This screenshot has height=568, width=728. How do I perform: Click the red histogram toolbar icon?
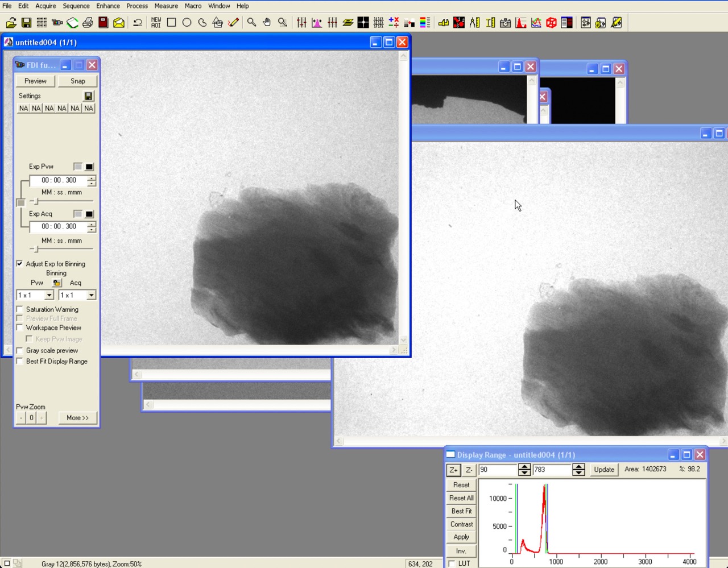(x=520, y=23)
